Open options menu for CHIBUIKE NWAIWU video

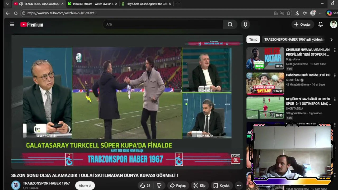(335, 50)
